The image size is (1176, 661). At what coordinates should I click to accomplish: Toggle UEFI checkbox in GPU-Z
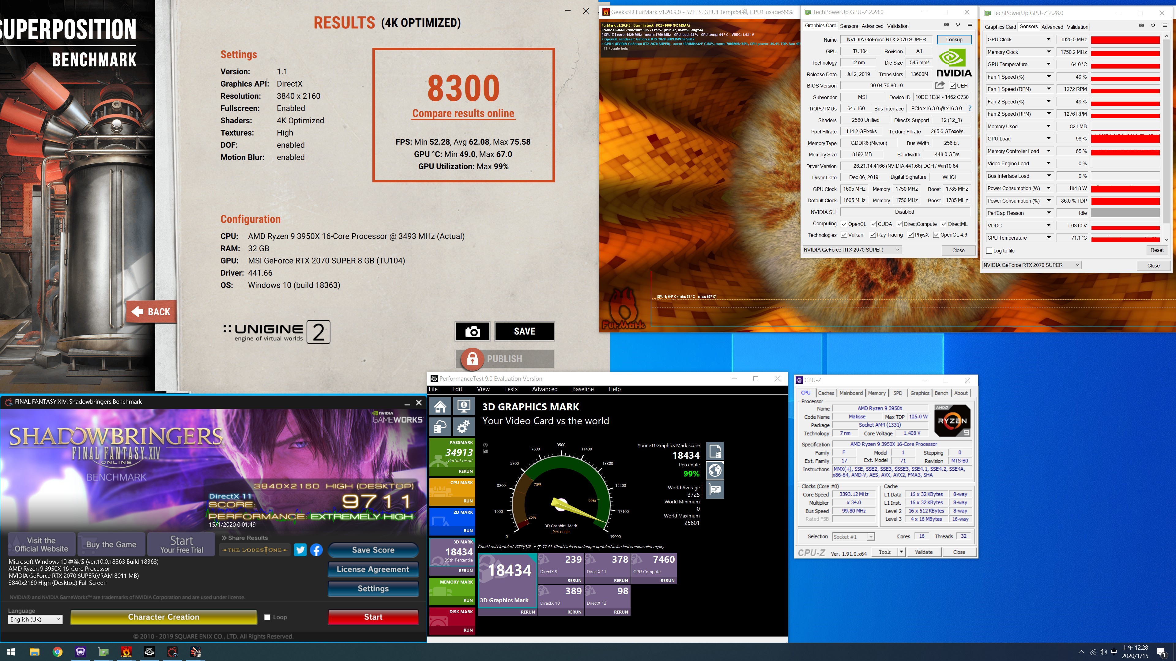point(953,86)
